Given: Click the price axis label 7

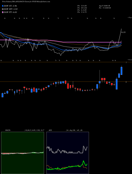Looking at the screenshot, I should 126,63.
